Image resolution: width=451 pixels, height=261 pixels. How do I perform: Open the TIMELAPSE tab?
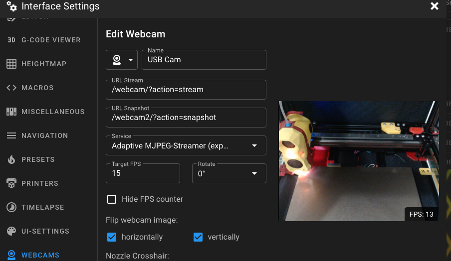point(48,207)
